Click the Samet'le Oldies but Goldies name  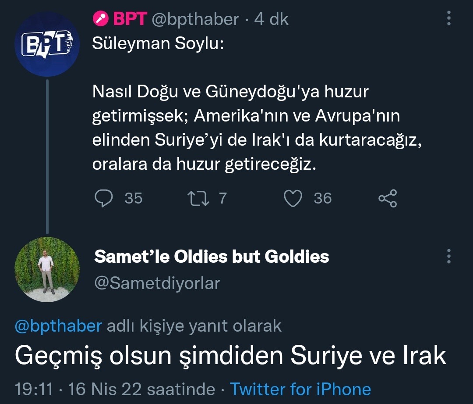point(212,257)
